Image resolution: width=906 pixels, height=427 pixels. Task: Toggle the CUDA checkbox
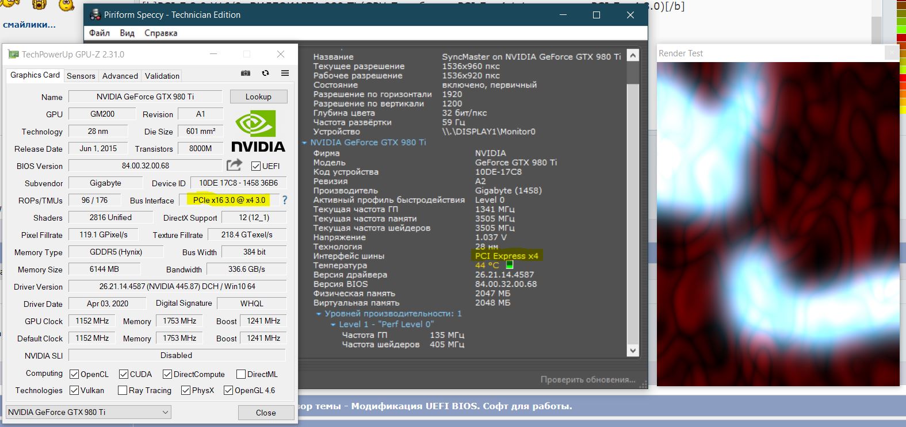pyautogui.click(x=124, y=374)
